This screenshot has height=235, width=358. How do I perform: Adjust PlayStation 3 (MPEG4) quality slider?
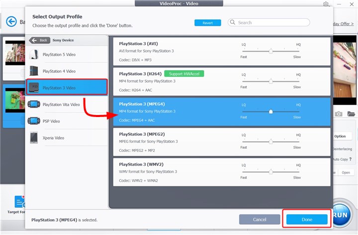(x=271, y=112)
